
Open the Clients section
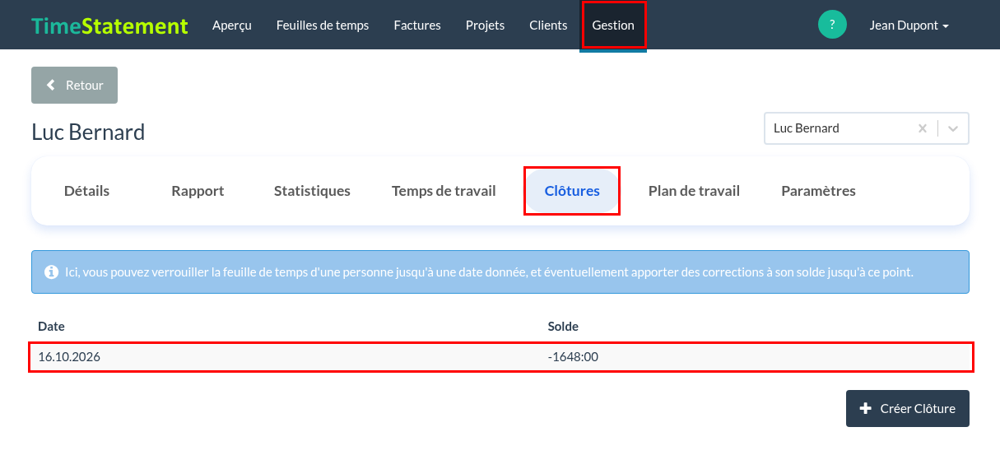pyautogui.click(x=548, y=26)
